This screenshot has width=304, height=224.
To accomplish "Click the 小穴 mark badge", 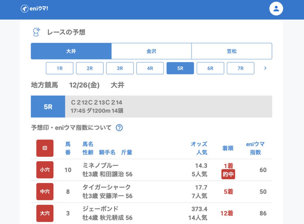I will (45, 170).
